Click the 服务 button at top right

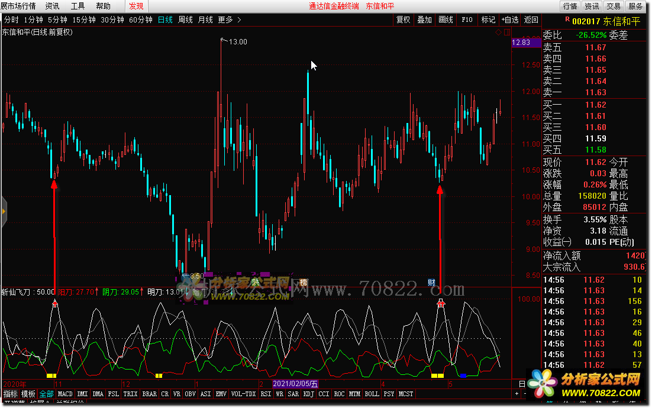(635, 6)
